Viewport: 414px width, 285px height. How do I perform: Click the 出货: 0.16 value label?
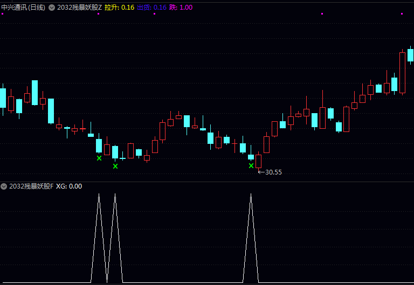[152, 8]
